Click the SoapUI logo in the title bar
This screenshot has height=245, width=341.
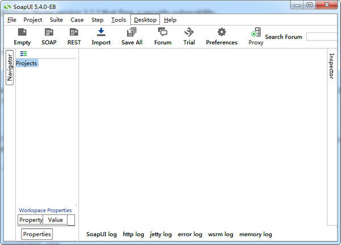(x=7, y=7)
